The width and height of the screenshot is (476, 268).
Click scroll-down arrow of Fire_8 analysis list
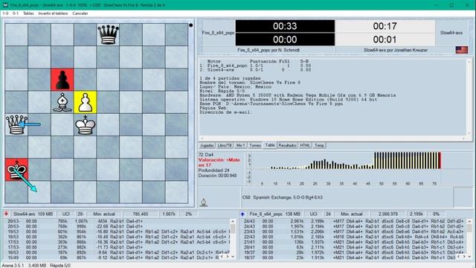[469, 257]
